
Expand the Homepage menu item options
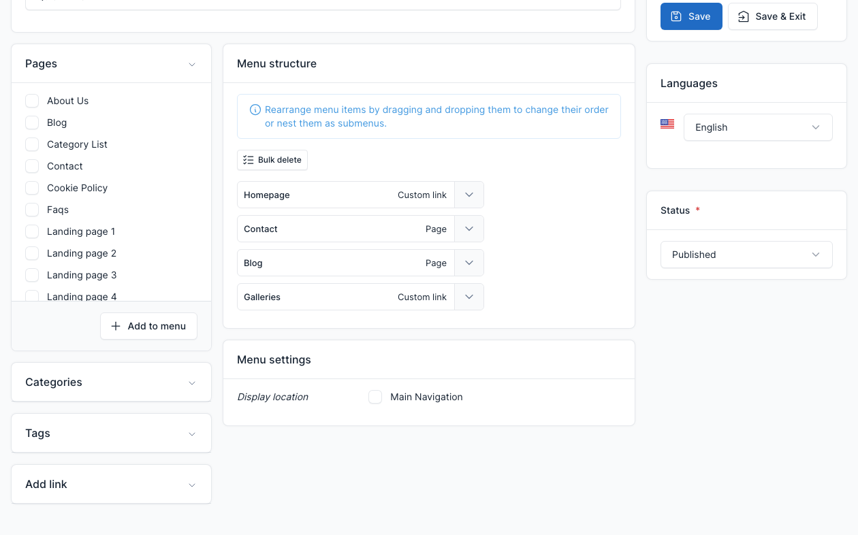[469, 195]
